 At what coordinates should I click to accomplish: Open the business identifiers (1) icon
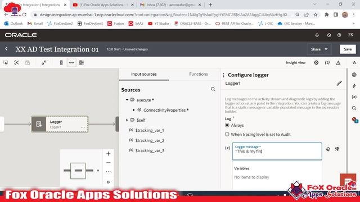(327, 62)
